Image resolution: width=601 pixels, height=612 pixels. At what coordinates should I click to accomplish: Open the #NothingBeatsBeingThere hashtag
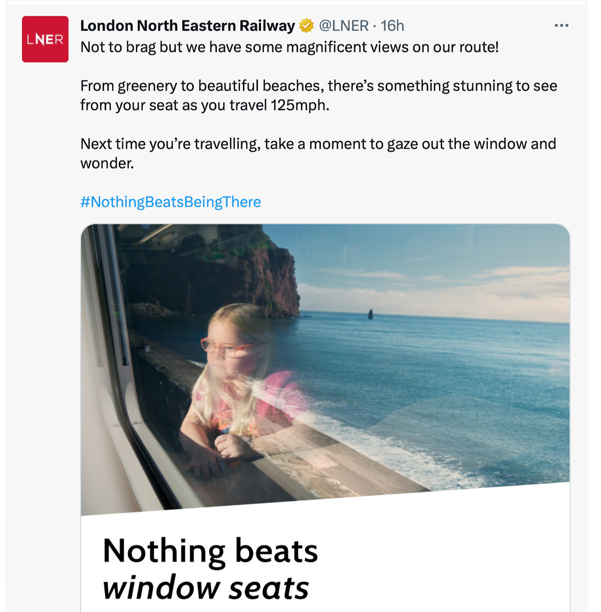[171, 202]
